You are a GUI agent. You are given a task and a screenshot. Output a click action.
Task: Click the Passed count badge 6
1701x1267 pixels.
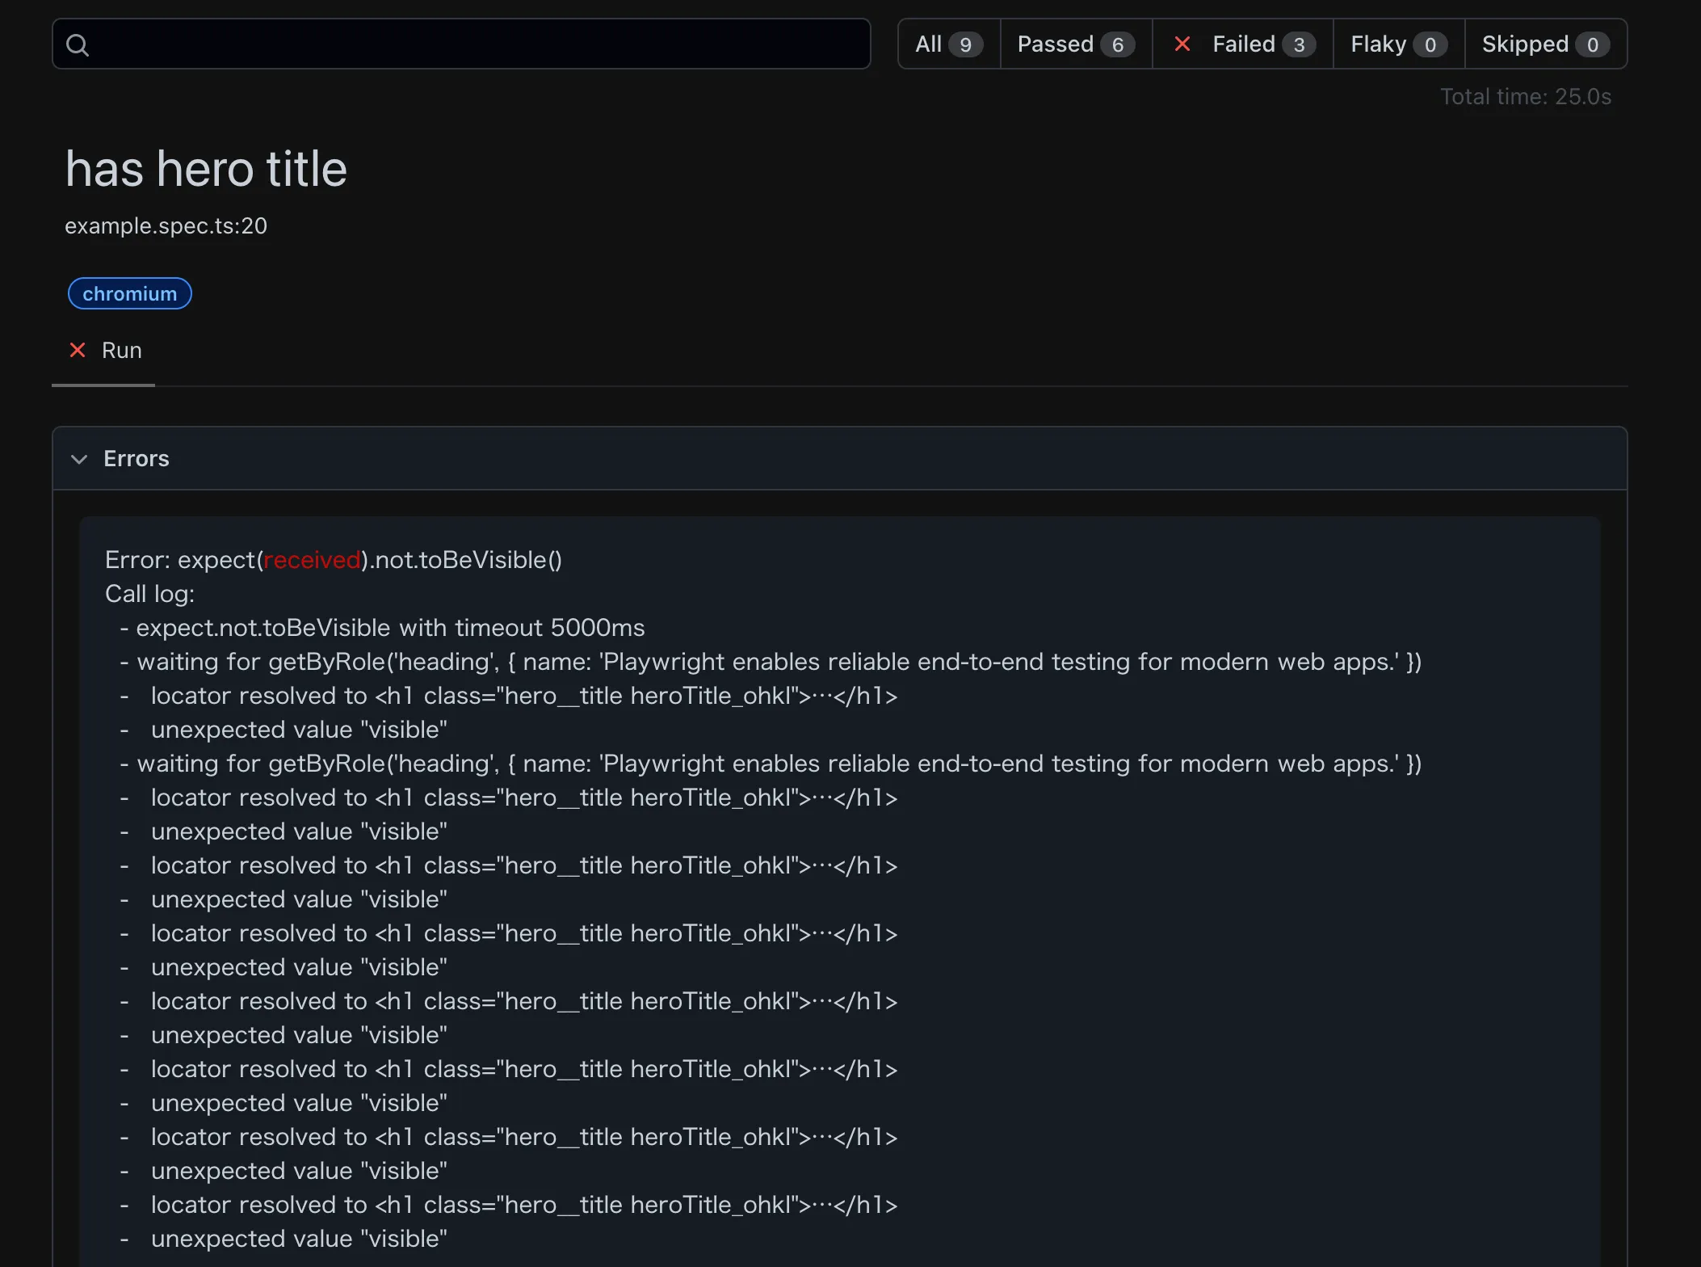[1118, 44]
